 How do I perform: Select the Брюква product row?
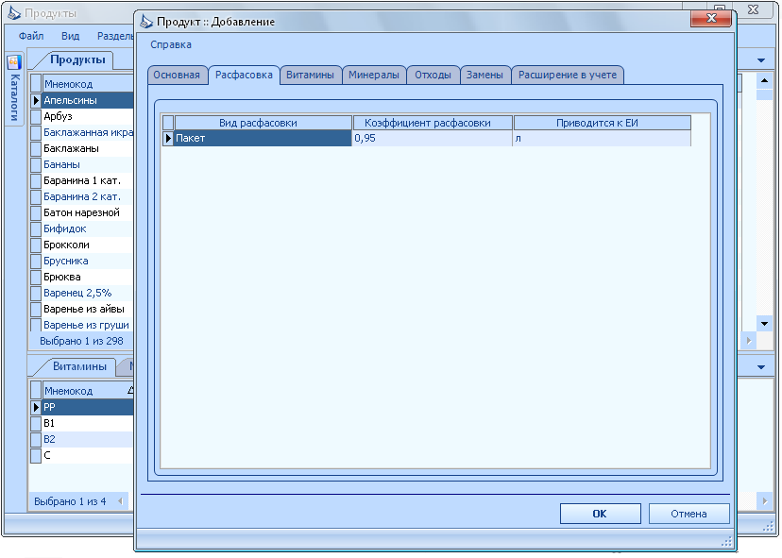(88, 277)
